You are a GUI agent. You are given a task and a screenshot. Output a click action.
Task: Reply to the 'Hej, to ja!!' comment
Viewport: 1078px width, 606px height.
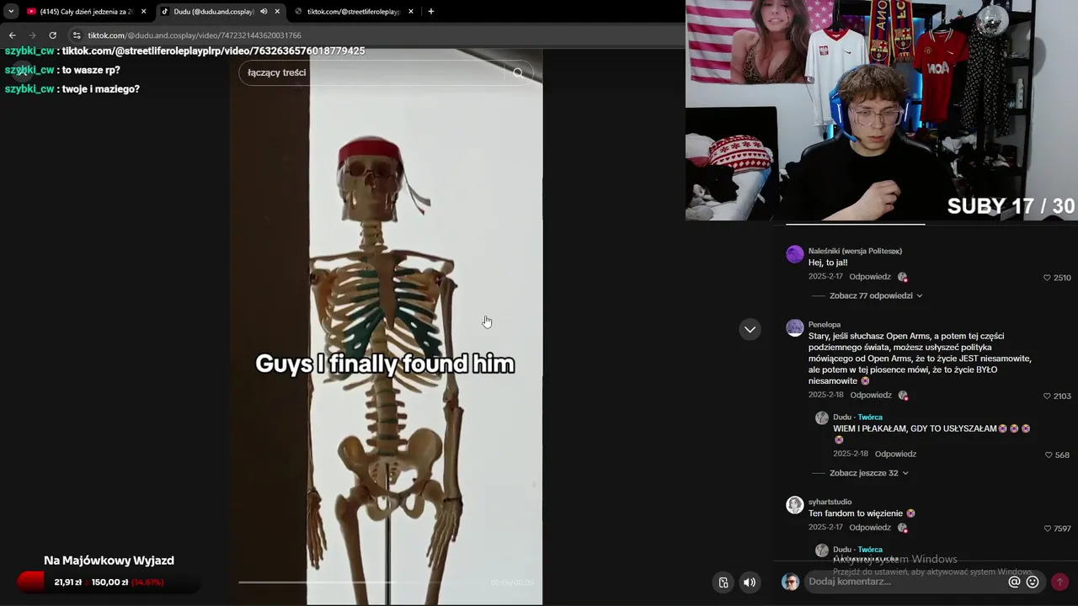click(870, 277)
